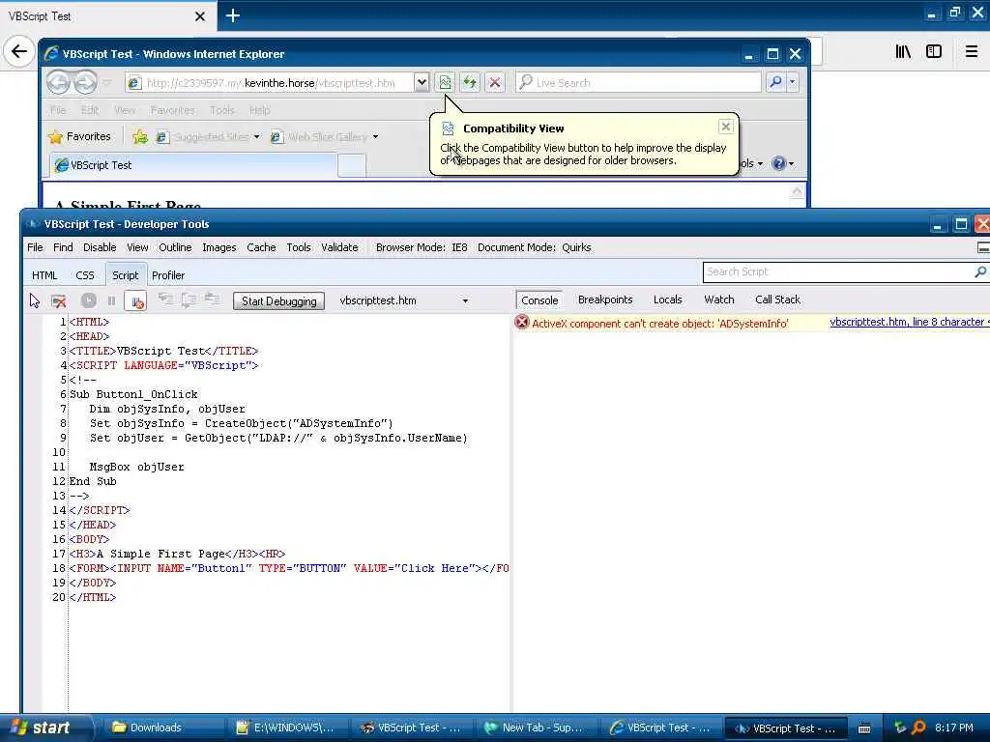The height and width of the screenshot is (742, 990).
Task: Toggle the outer browser's sidebar icon
Action: click(x=934, y=51)
